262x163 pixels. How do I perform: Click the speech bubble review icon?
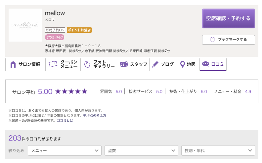(205, 64)
